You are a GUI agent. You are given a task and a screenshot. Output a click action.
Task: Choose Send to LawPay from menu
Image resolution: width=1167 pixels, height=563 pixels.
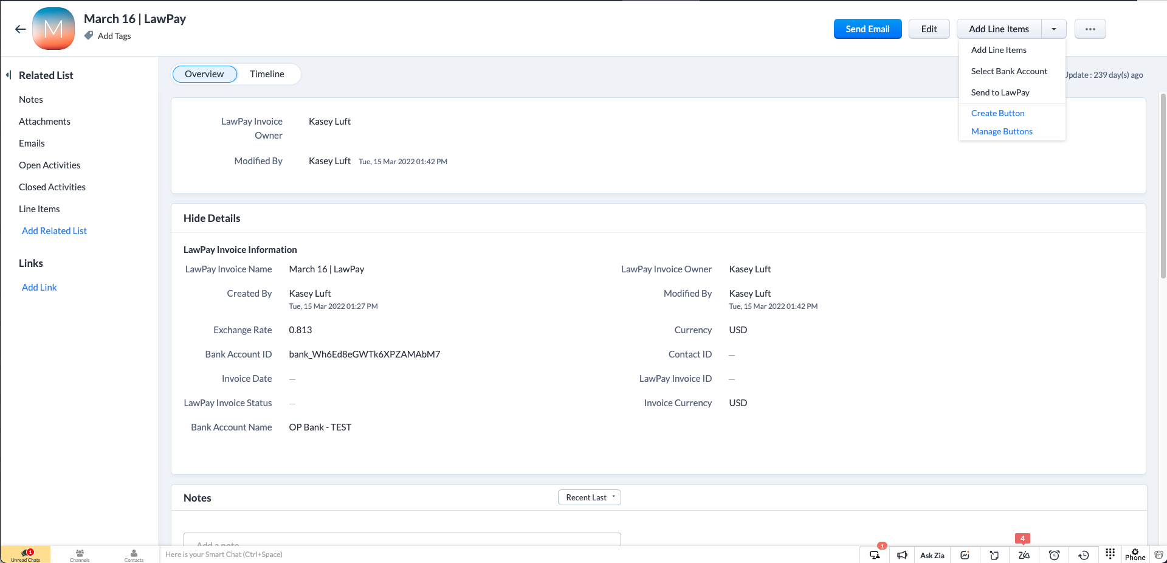click(1000, 92)
